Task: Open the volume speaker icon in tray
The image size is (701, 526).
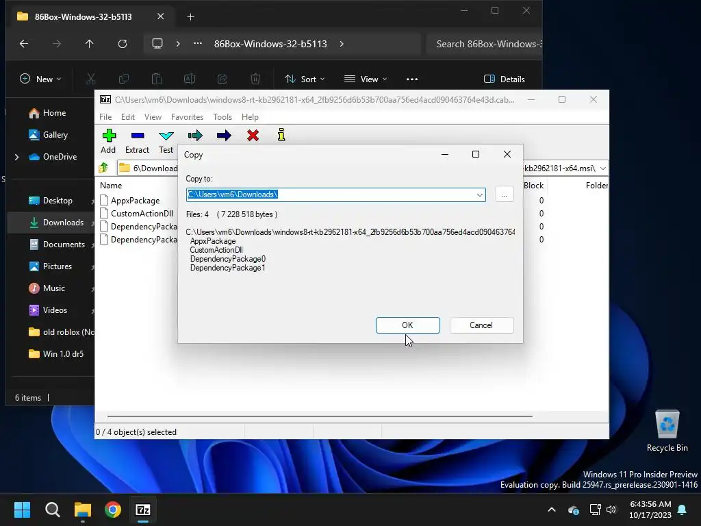Action: [611, 510]
